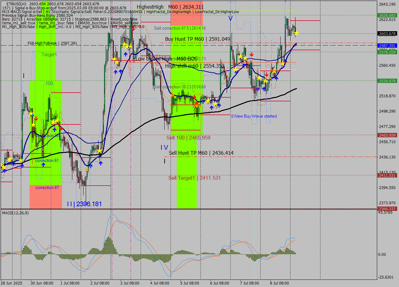Select the red down arrow sell marker near 7 Jul
399x287 pixels.
point(252,54)
